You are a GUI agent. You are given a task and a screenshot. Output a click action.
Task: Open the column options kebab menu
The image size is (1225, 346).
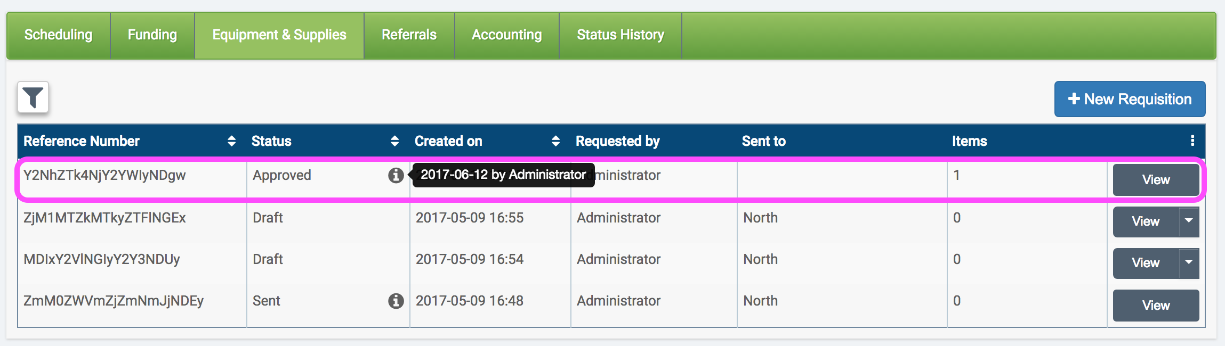point(1192,141)
